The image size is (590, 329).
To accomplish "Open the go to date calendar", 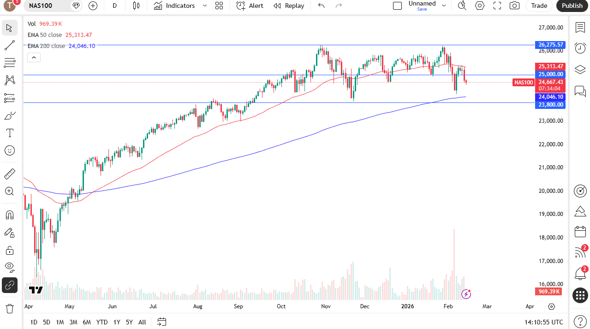I will click(x=161, y=322).
